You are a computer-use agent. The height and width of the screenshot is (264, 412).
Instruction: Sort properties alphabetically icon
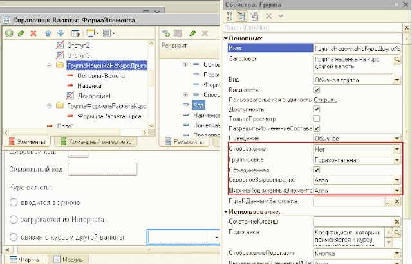229,16
